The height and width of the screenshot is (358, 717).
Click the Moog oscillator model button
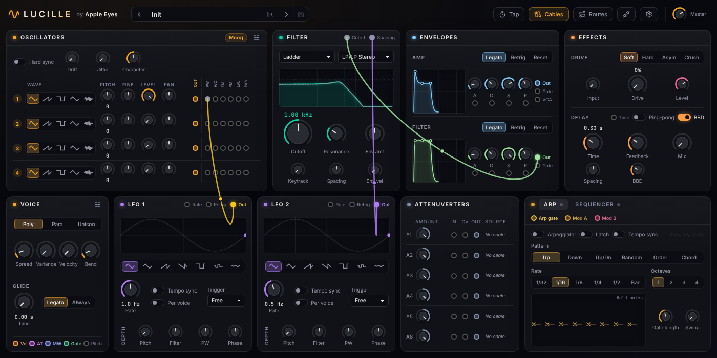coord(236,37)
